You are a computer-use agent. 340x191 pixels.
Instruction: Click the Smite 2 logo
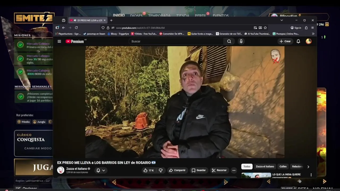click(x=34, y=19)
